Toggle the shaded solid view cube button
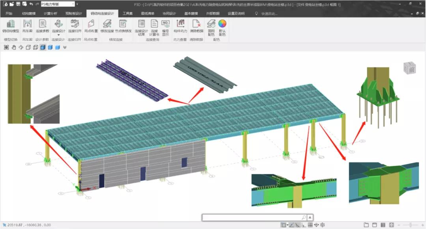 [50, 47]
